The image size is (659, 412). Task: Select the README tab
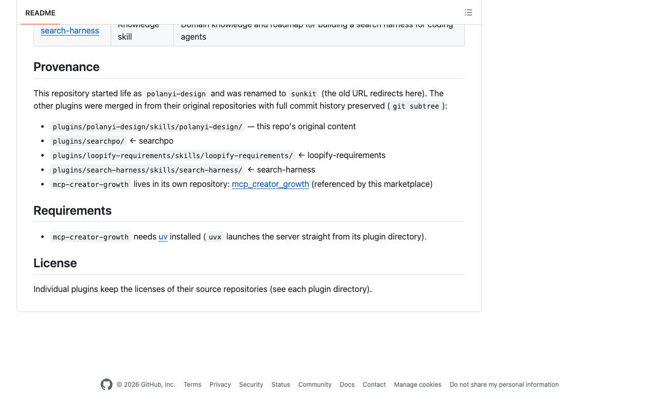point(40,13)
